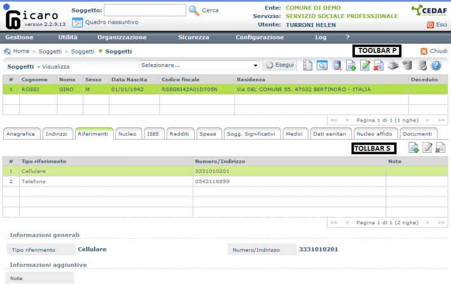Go to last page of riferimenti grid (2 righe)
Viewport: 451px width, 284px height.
point(441,223)
